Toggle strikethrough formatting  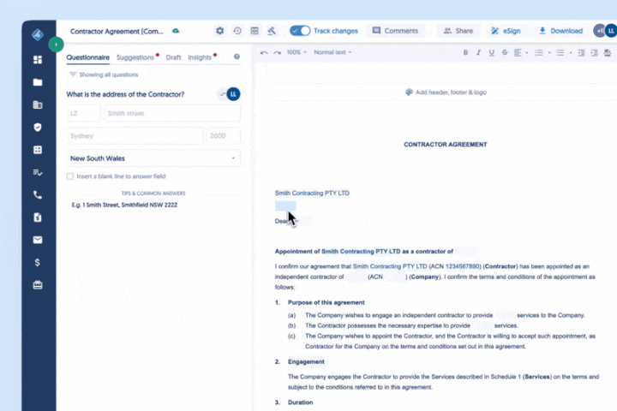(x=505, y=52)
